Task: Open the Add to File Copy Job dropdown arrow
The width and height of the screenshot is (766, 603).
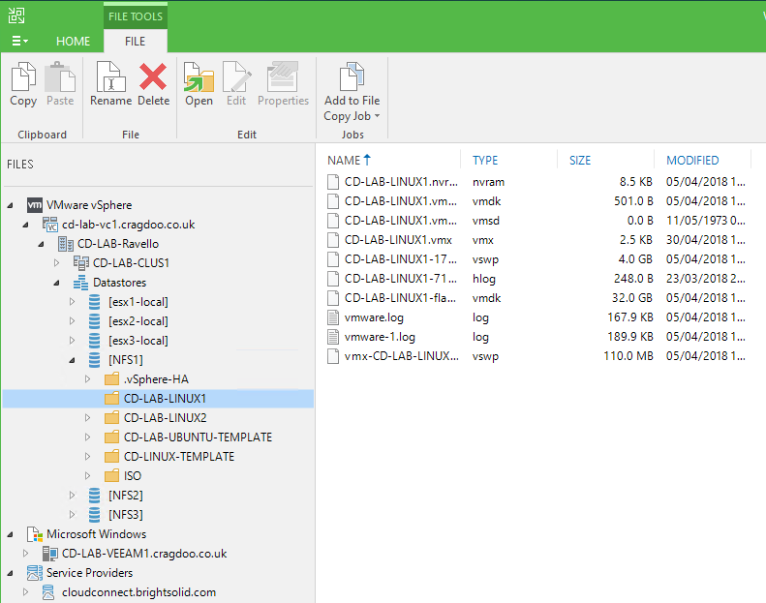Action: pos(377,116)
